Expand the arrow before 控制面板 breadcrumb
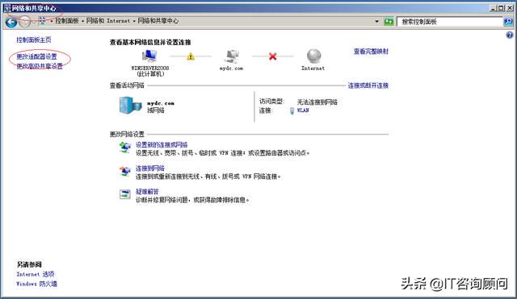Screen dimensions: 517x299 (x=52, y=21)
